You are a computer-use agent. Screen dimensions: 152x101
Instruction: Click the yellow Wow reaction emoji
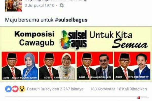[x=22, y=89]
